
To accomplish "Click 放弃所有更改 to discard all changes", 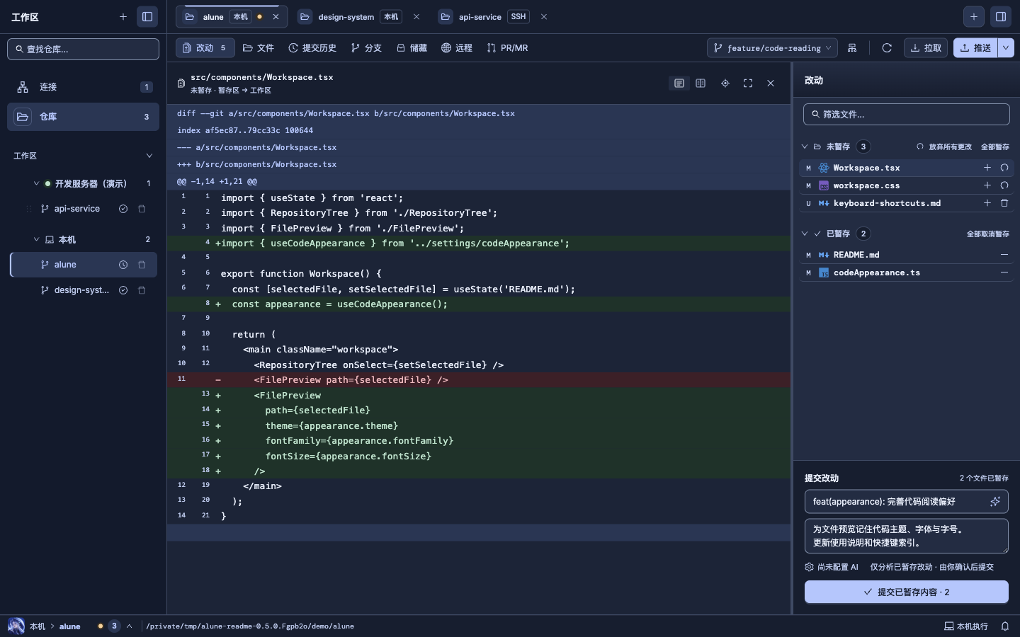I will [x=944, y=147].
